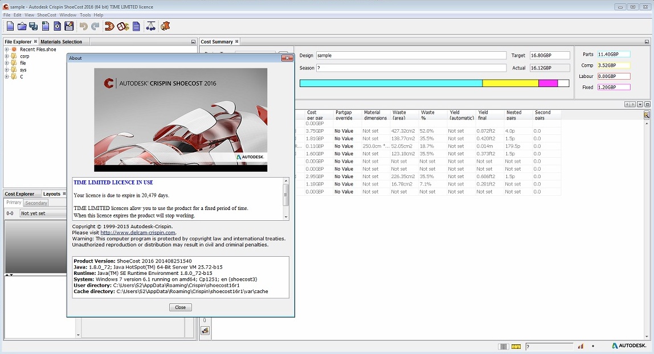Click the Target cost field 16.80GBP
The image size is (654, 354).
[550, 55]
